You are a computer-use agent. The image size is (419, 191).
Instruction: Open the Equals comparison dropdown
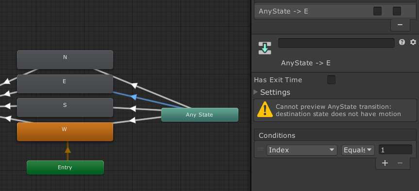tap(358, 150)
